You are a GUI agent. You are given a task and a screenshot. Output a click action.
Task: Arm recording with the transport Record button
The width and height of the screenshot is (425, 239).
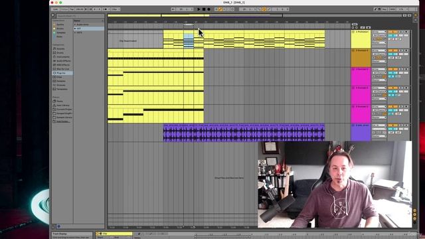click(209, 9)
